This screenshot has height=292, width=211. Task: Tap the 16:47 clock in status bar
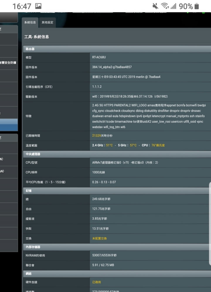(22, 6)
